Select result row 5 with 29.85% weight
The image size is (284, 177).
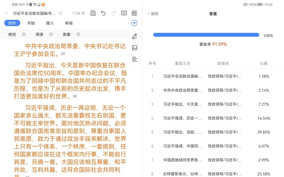(x=213, y=132)
